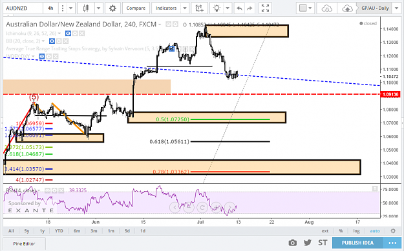Redo the last chart action
The image size is (404, 251).
click(x=250, y=8)
